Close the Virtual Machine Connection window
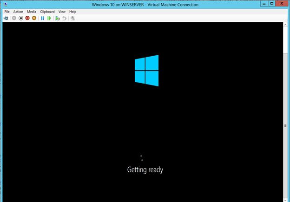 (x=282, y=4)
